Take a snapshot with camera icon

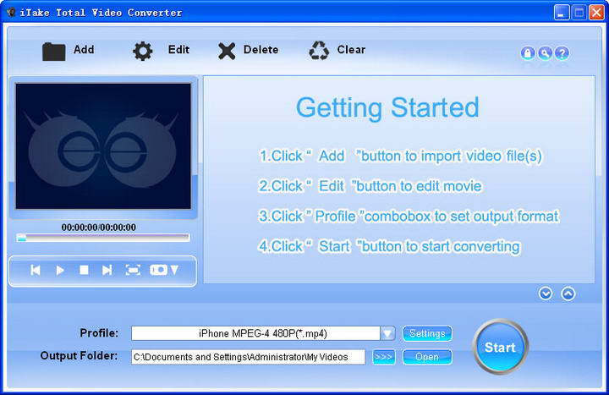pyautogui.click(x=158, y=270)
